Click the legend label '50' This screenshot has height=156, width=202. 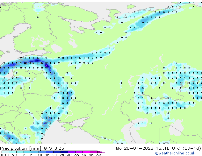(x=98, y=155)
